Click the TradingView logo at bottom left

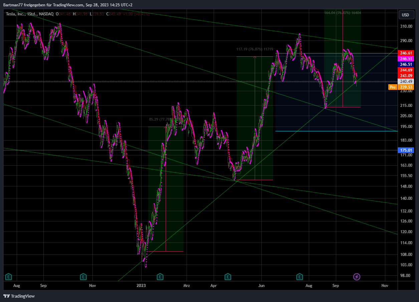click(x=19, y=296)
